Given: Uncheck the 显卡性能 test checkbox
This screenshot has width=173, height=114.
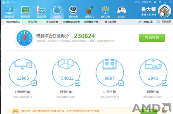Looking at the screenshot, I should click(78, 83).
